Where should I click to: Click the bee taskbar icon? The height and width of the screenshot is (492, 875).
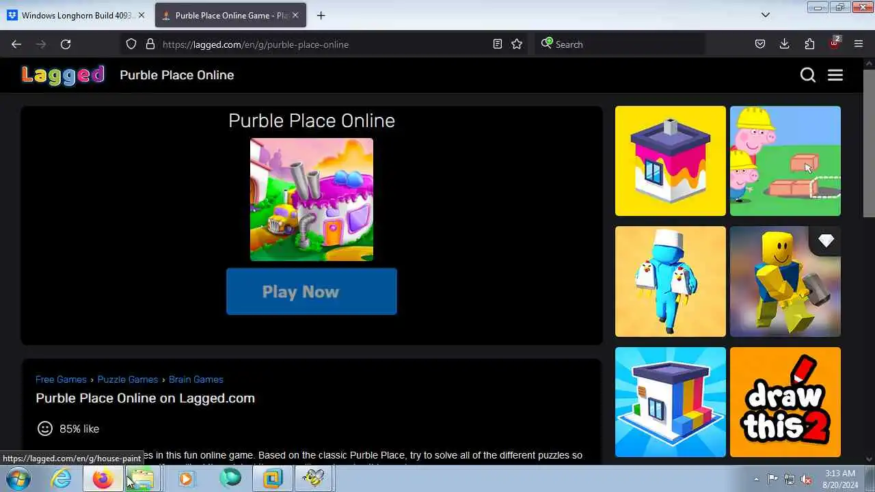pyautogui.click(x=313, y=479)
